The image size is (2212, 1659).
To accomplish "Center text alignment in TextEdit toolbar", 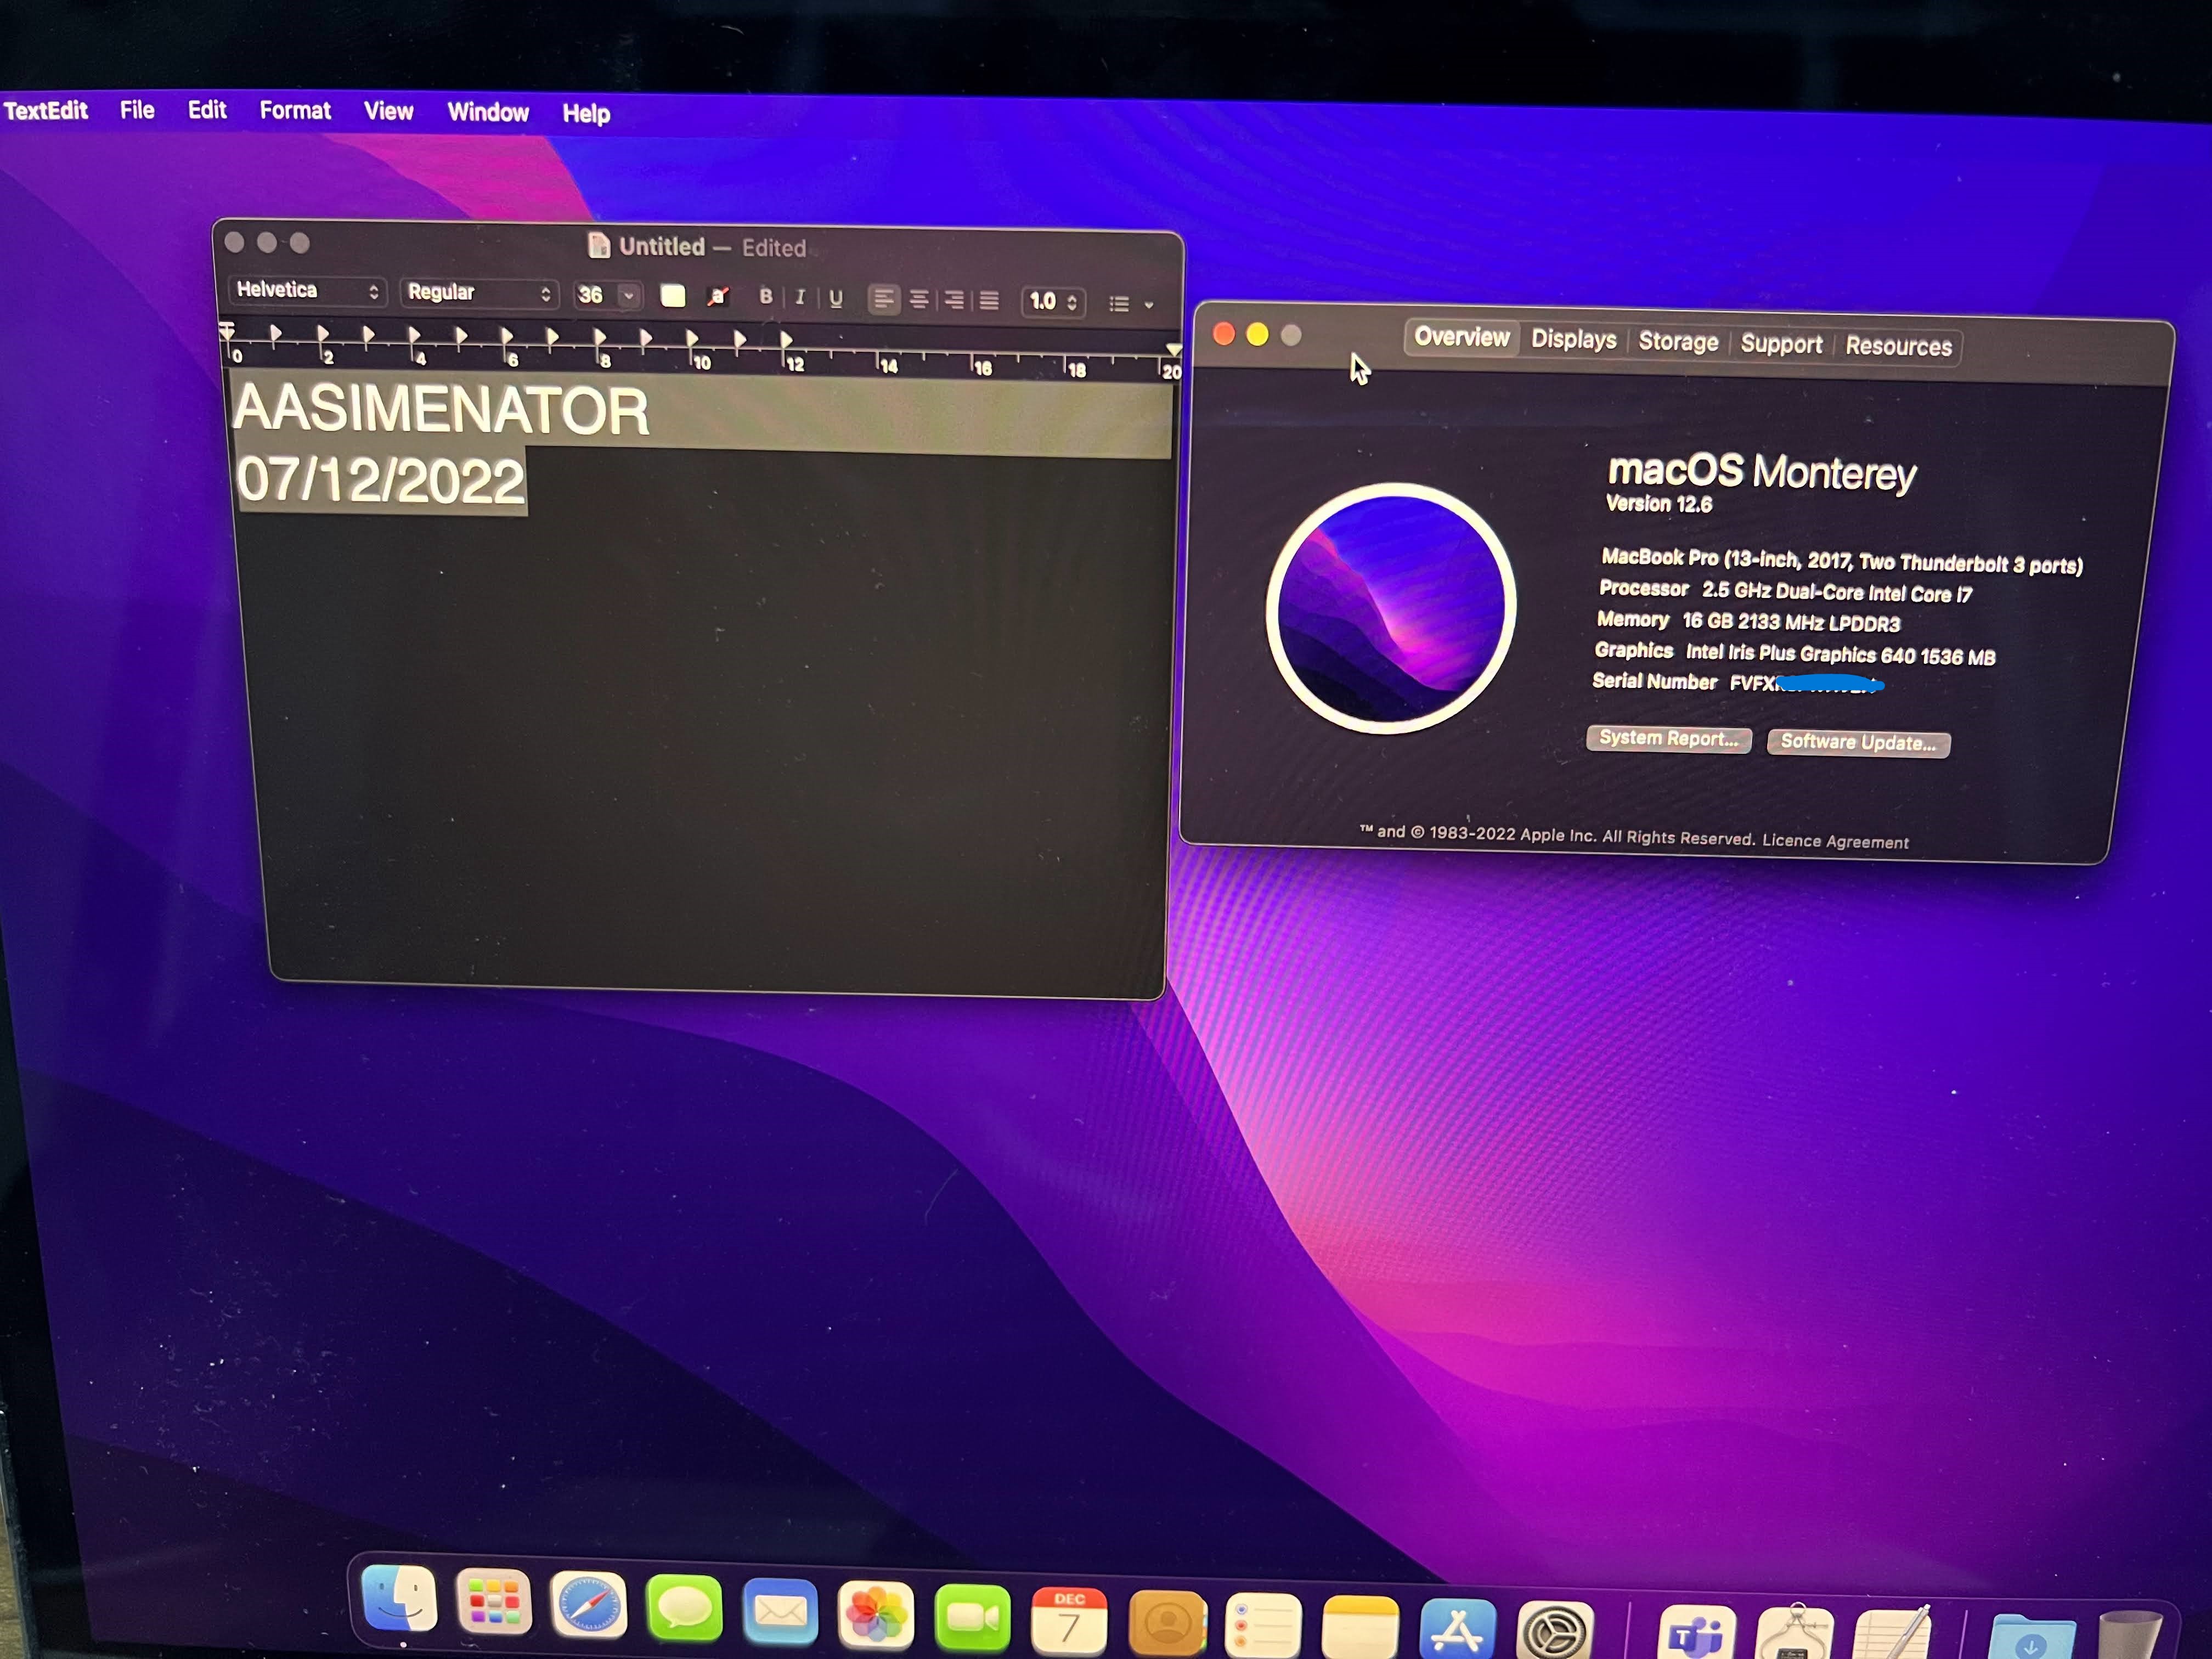I will [x=919, y=300].
